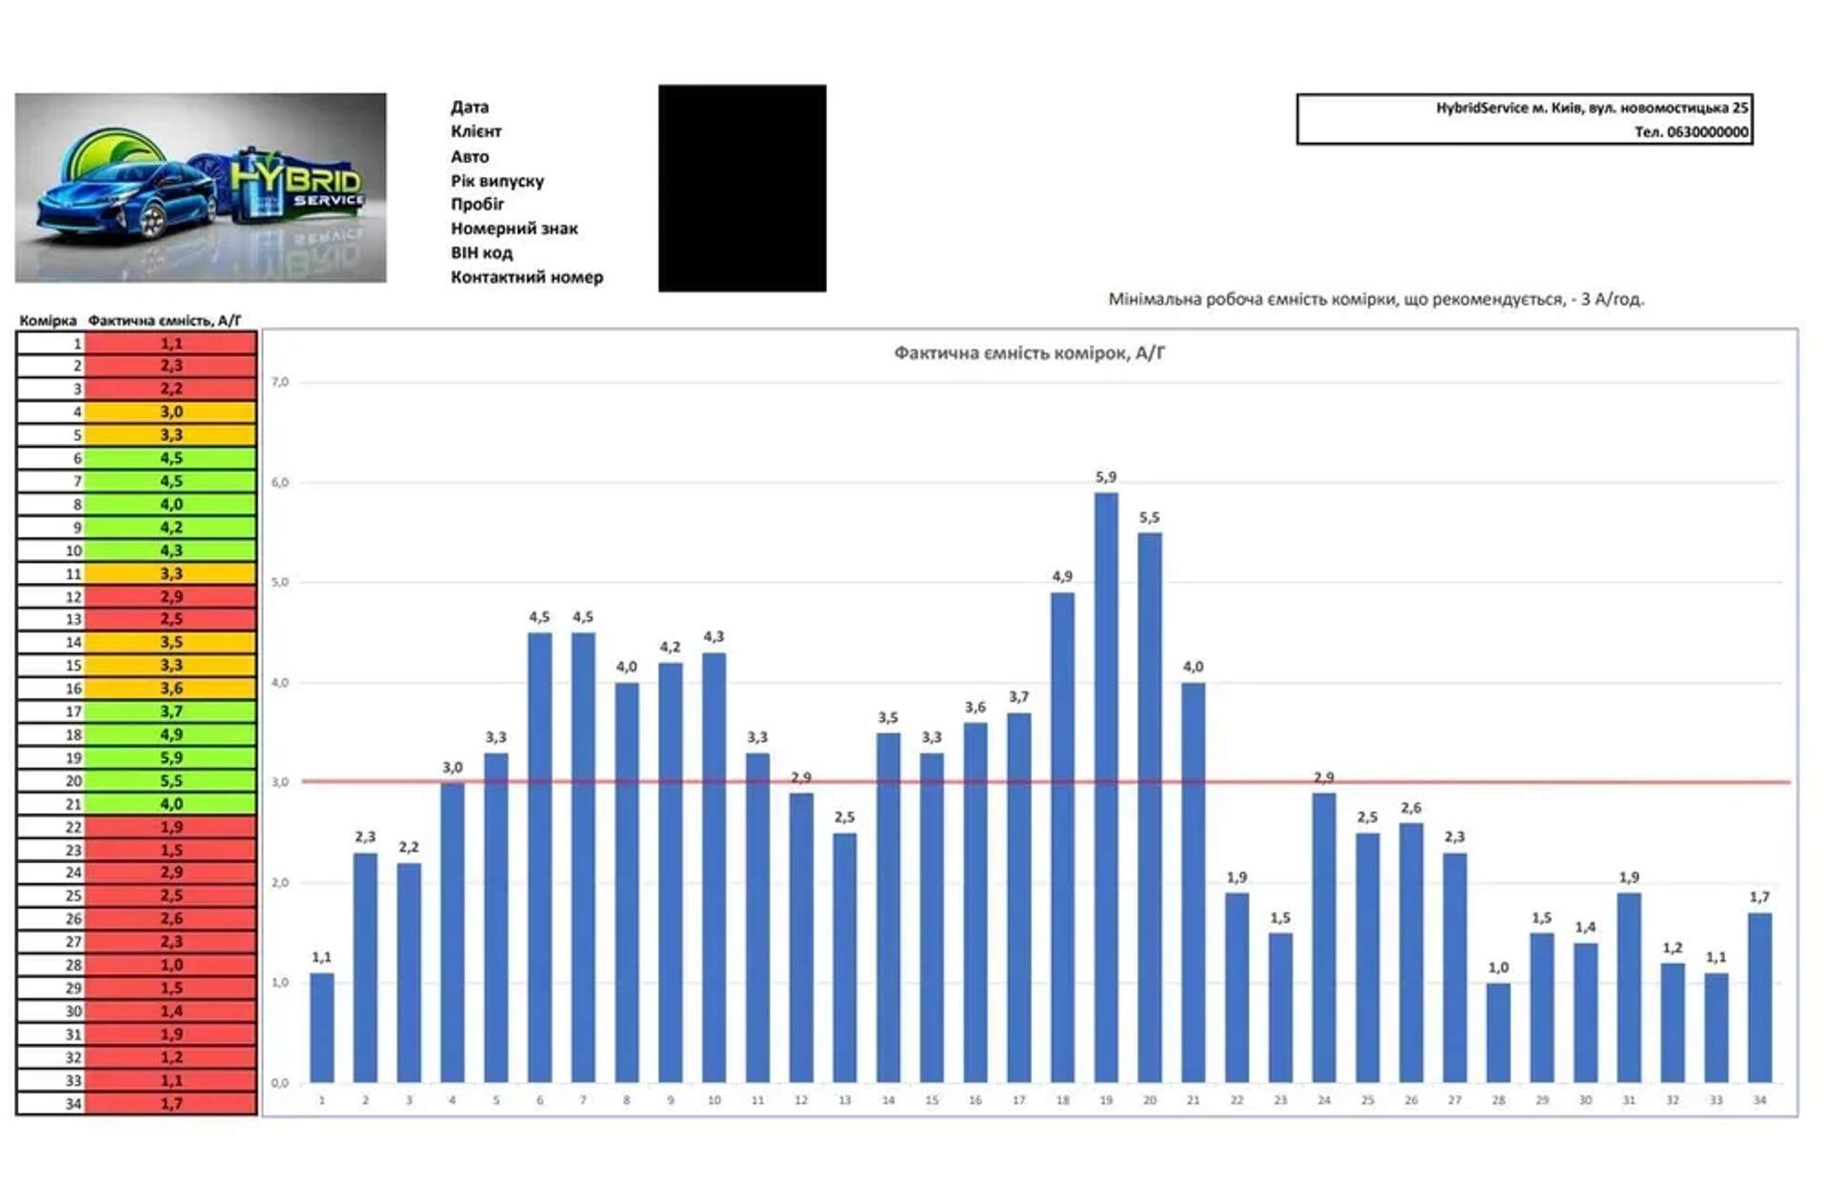Click the 'ВІН код' label

click(x=482, y=253)
